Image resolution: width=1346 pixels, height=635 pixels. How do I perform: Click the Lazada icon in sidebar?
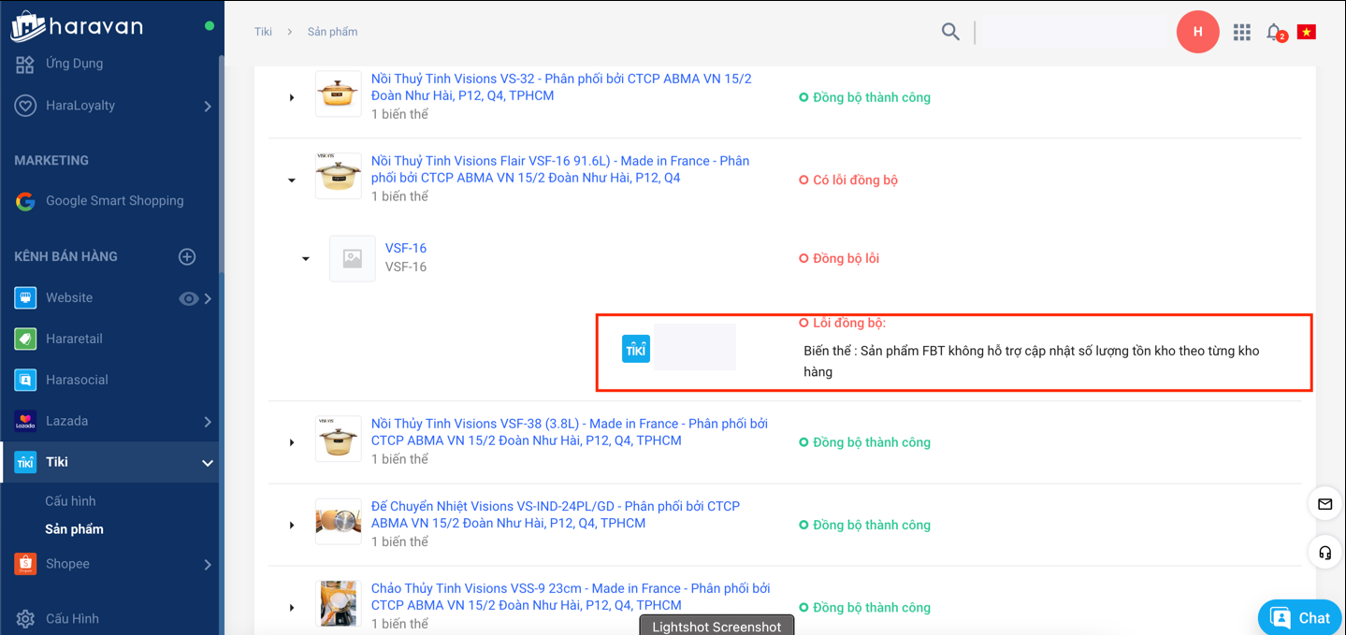coord(25,421)
